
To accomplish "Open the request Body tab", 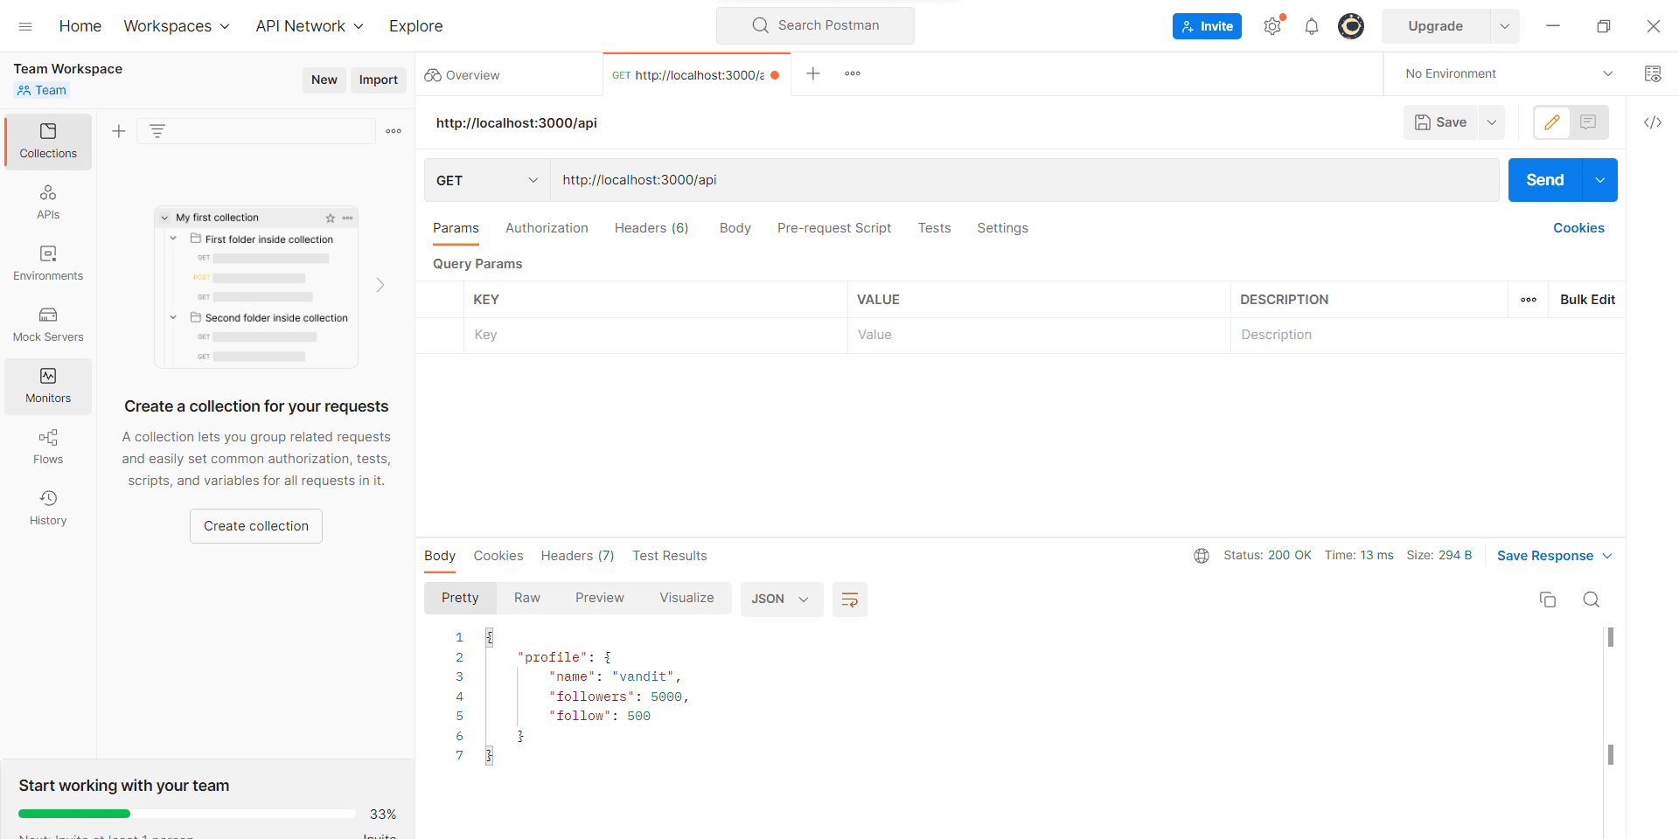I will coord(735,228).
